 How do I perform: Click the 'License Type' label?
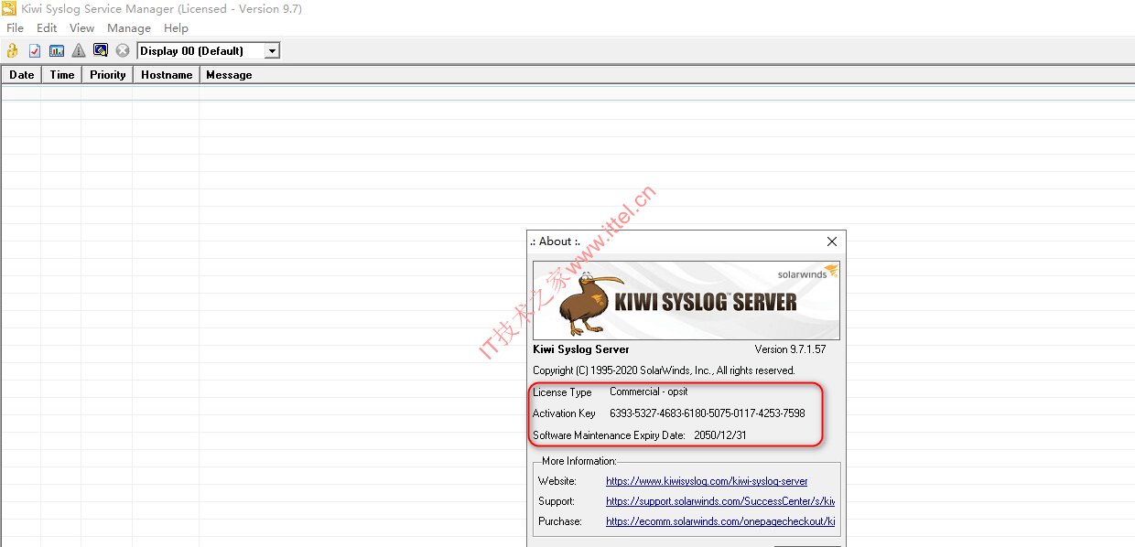(x=562, y=392)
